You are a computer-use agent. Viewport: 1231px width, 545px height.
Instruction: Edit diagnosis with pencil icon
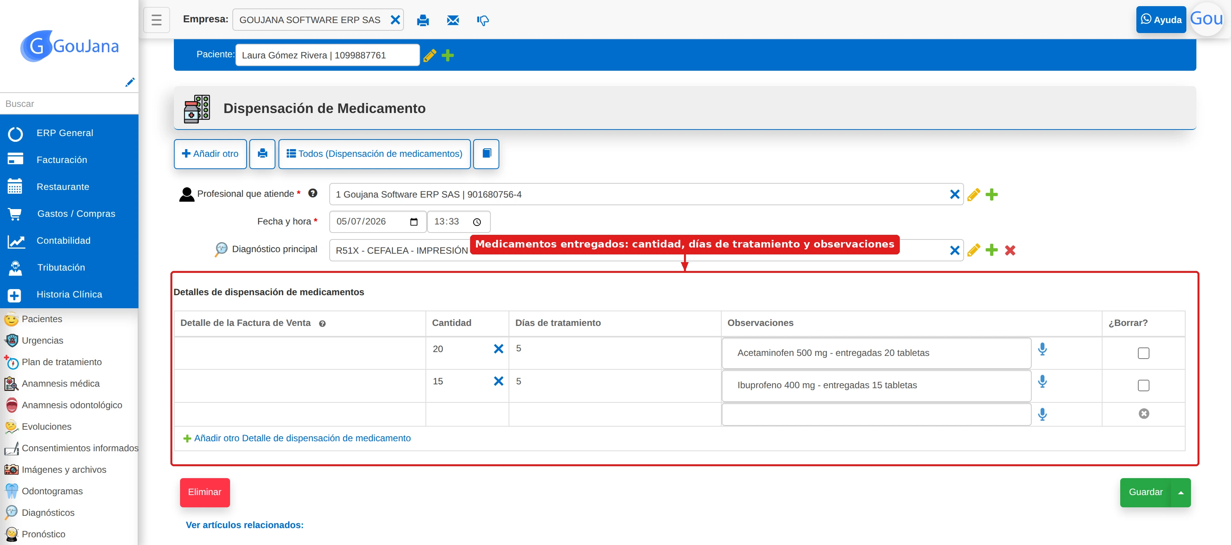click(973, 250)
